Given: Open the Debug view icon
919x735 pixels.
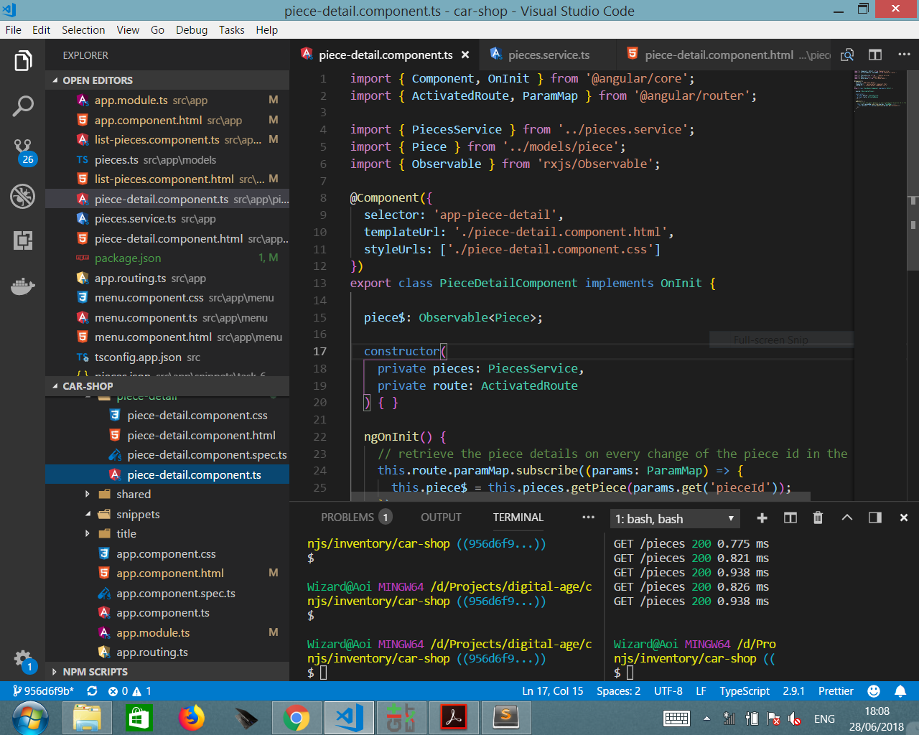Looking at the screenshot, I should 23,195.
